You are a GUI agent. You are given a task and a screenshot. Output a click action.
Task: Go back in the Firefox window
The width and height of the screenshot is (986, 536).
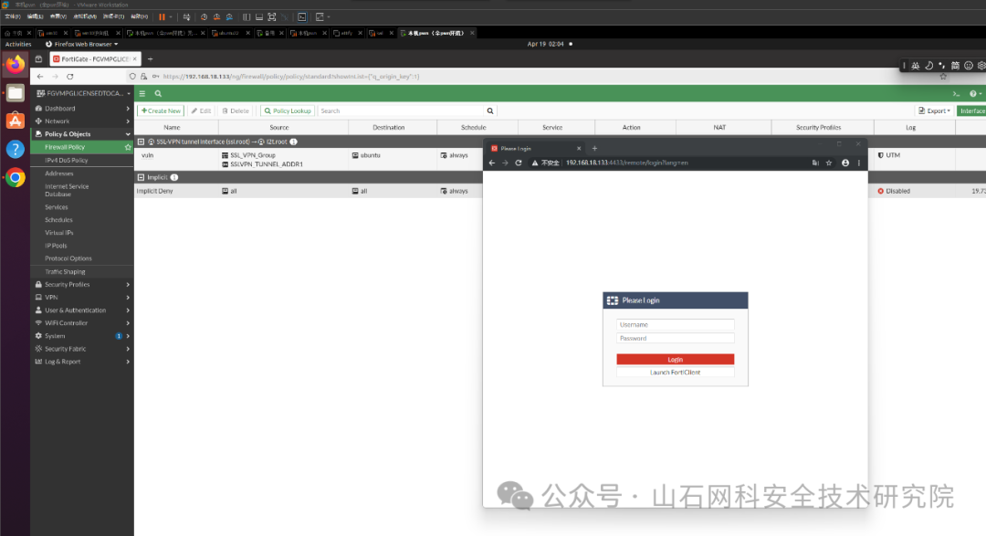40,76
